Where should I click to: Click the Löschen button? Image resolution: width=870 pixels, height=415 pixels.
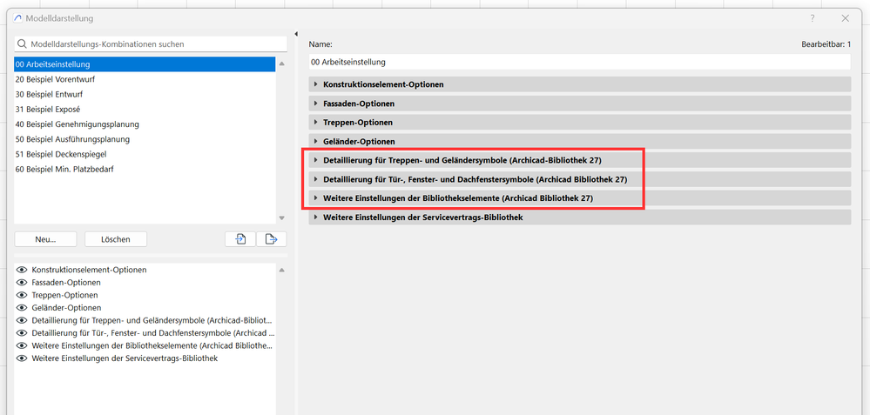(x=116, y=239)
